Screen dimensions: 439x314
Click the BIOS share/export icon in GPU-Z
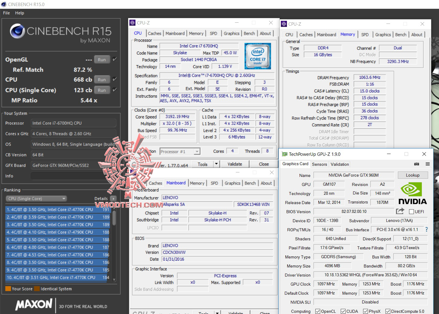point(400,211)
